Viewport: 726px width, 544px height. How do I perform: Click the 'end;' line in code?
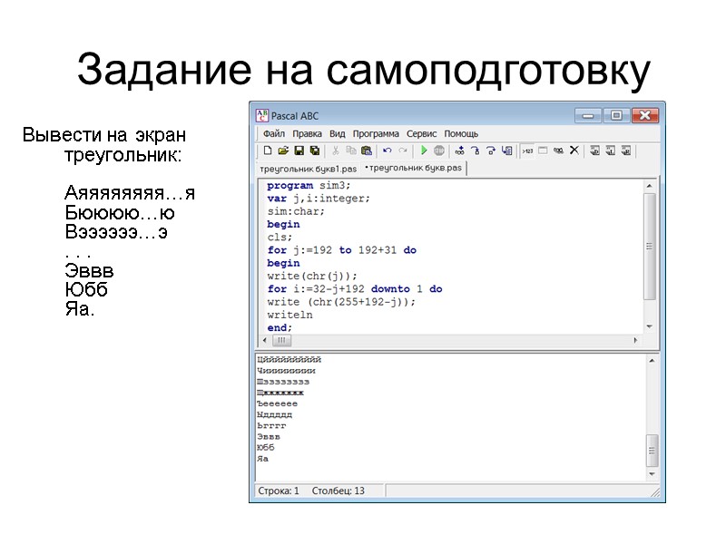(x=280, y=328)
